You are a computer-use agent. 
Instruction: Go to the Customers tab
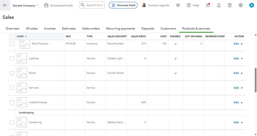tap(168, 28)
